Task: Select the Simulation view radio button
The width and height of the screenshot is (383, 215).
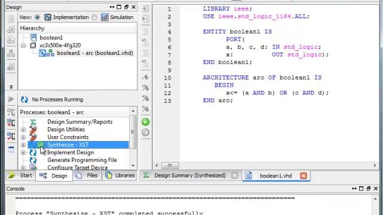Action: coord(95,17)
